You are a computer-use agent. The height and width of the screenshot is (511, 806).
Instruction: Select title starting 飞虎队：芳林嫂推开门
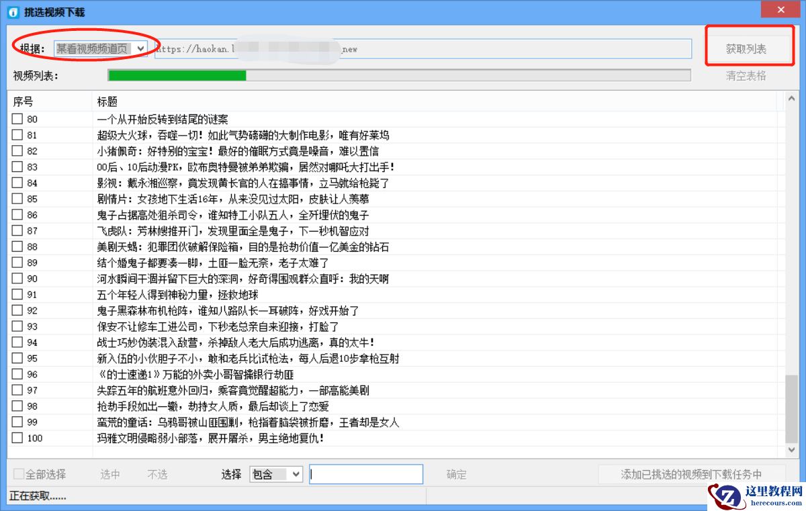pyautogui.click(x=232, y=231)
